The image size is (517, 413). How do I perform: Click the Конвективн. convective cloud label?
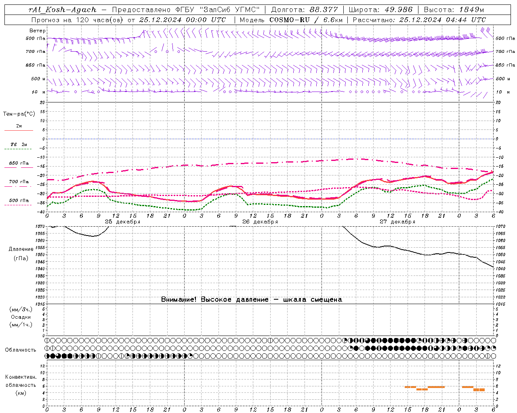click(21, 377)
